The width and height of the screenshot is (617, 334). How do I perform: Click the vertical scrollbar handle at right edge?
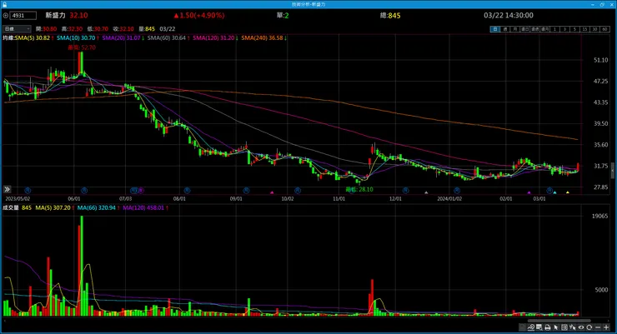click(613, 170)
